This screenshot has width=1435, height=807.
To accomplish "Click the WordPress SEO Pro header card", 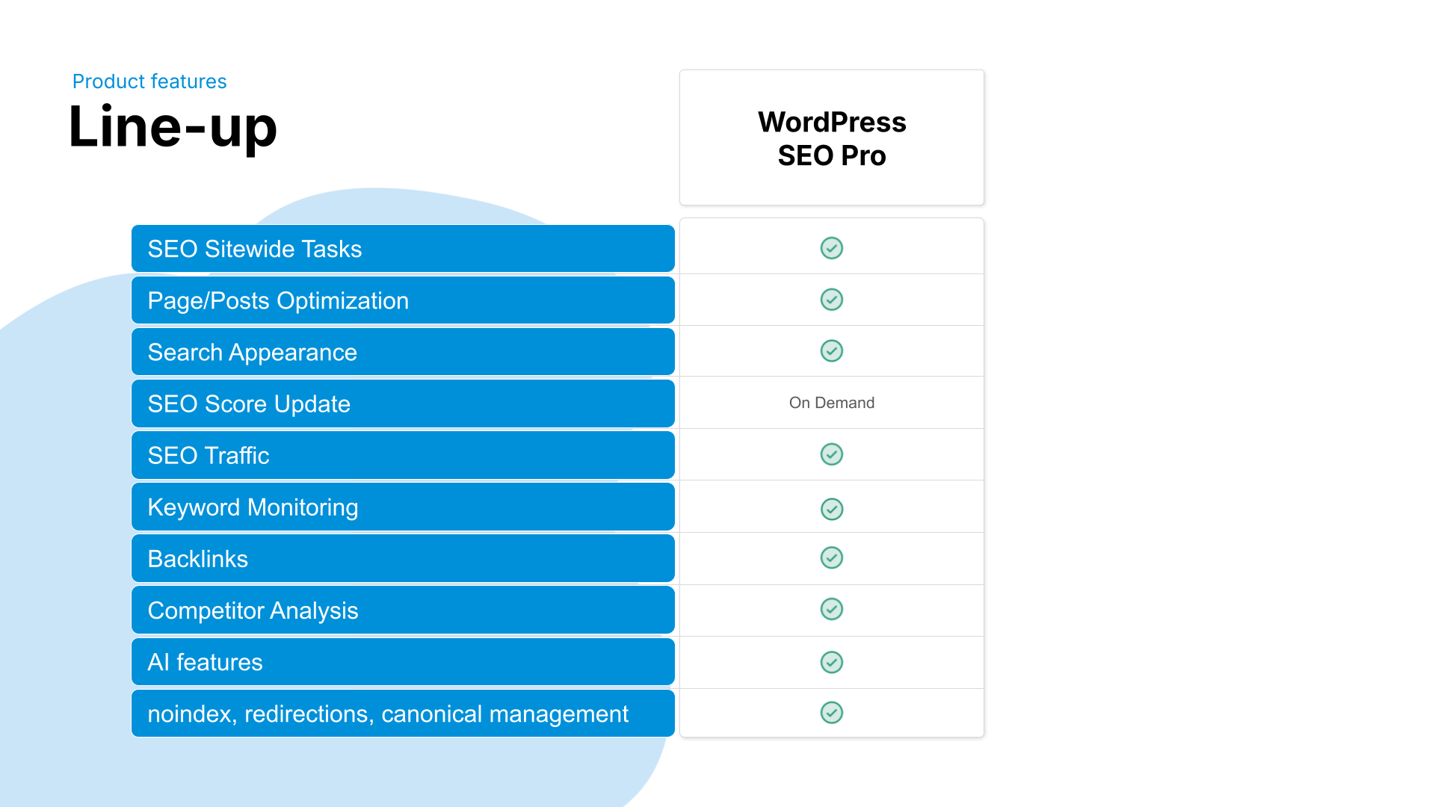I will click(831, 137).
